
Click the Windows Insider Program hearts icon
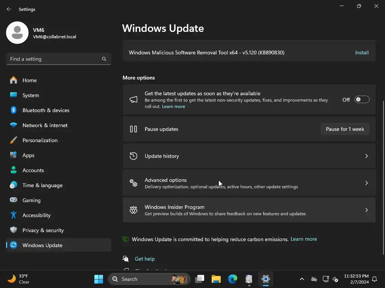[x=133, y=210]
